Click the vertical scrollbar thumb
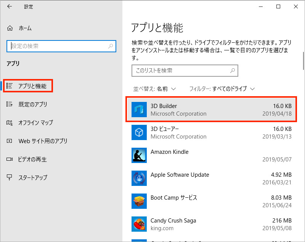 click(x=303, y=61)
